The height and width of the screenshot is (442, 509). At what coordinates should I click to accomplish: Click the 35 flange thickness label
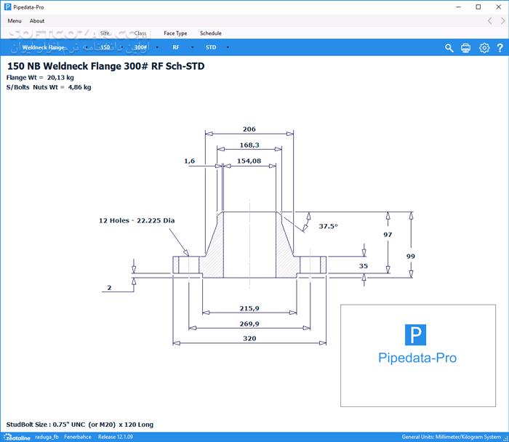[x=364, y=266]
